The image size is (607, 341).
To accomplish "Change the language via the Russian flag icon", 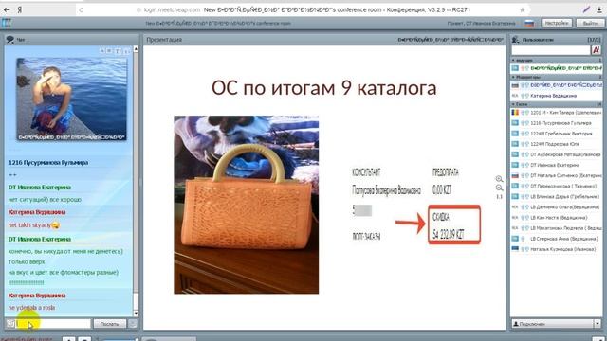I will pyautogui.click(x=529, y=23).
